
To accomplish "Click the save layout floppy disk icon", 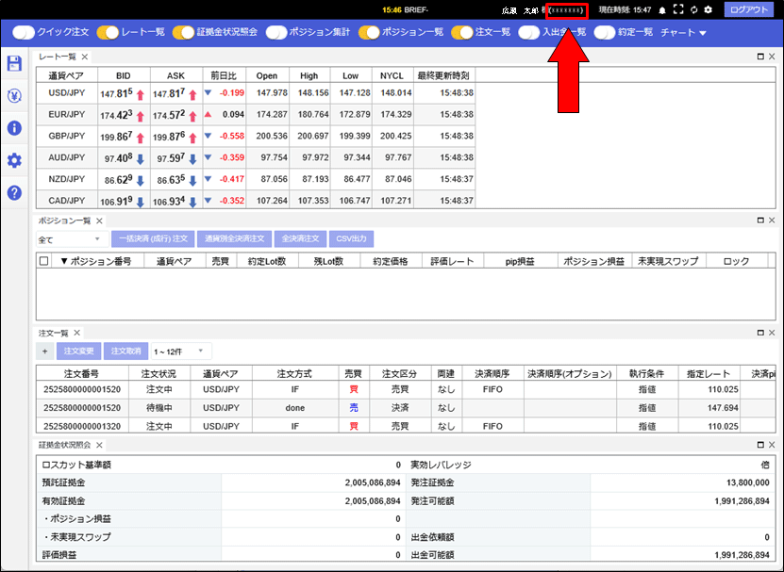I will [14, 64].
